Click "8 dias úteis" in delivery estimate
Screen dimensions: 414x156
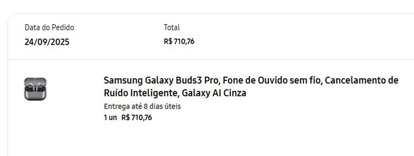point(162,106)
